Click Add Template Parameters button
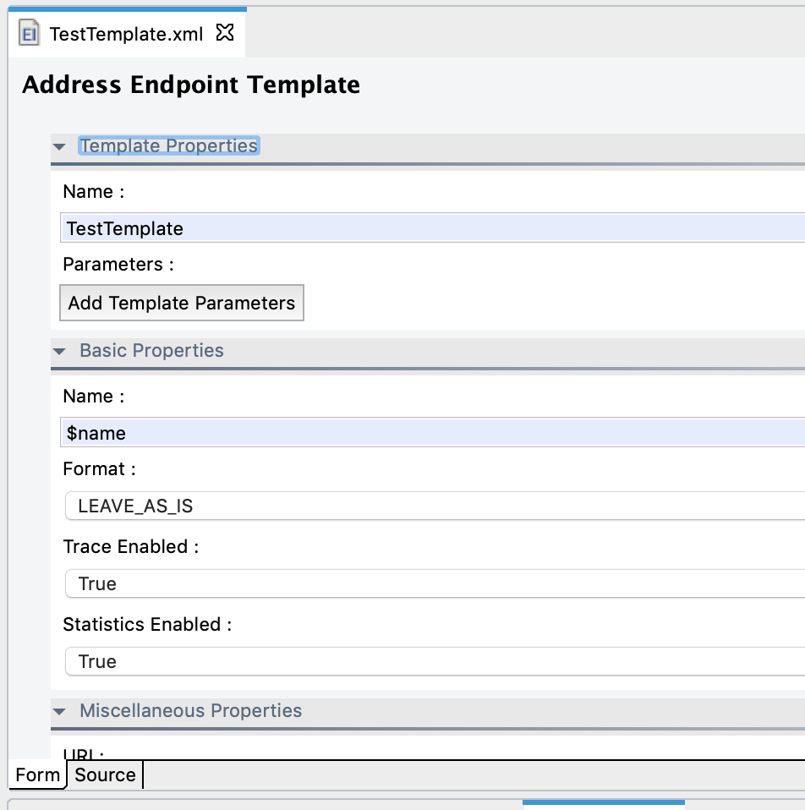 tap(181, 303)
